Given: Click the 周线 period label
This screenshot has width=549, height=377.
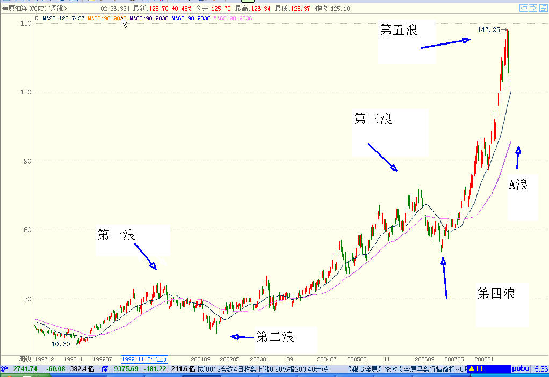Looking at the screenshot, I should point(25,359).
